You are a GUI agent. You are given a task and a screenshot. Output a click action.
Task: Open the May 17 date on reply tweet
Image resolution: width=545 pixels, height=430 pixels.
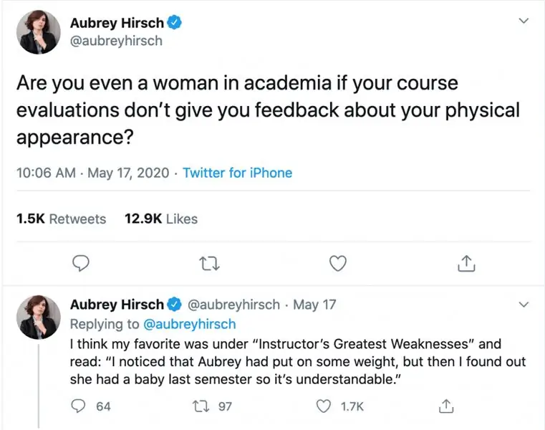click(x=314, y=305)
